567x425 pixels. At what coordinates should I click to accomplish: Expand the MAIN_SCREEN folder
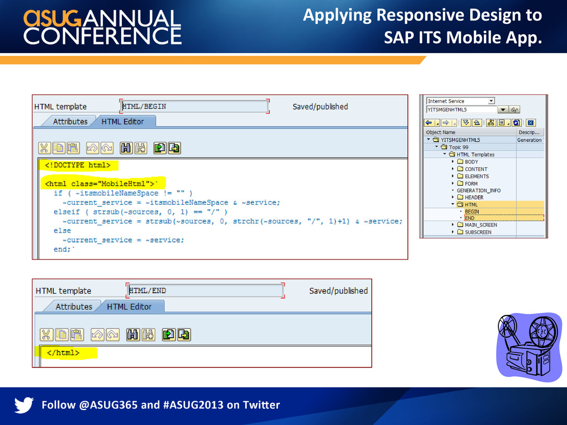(453, 225)
